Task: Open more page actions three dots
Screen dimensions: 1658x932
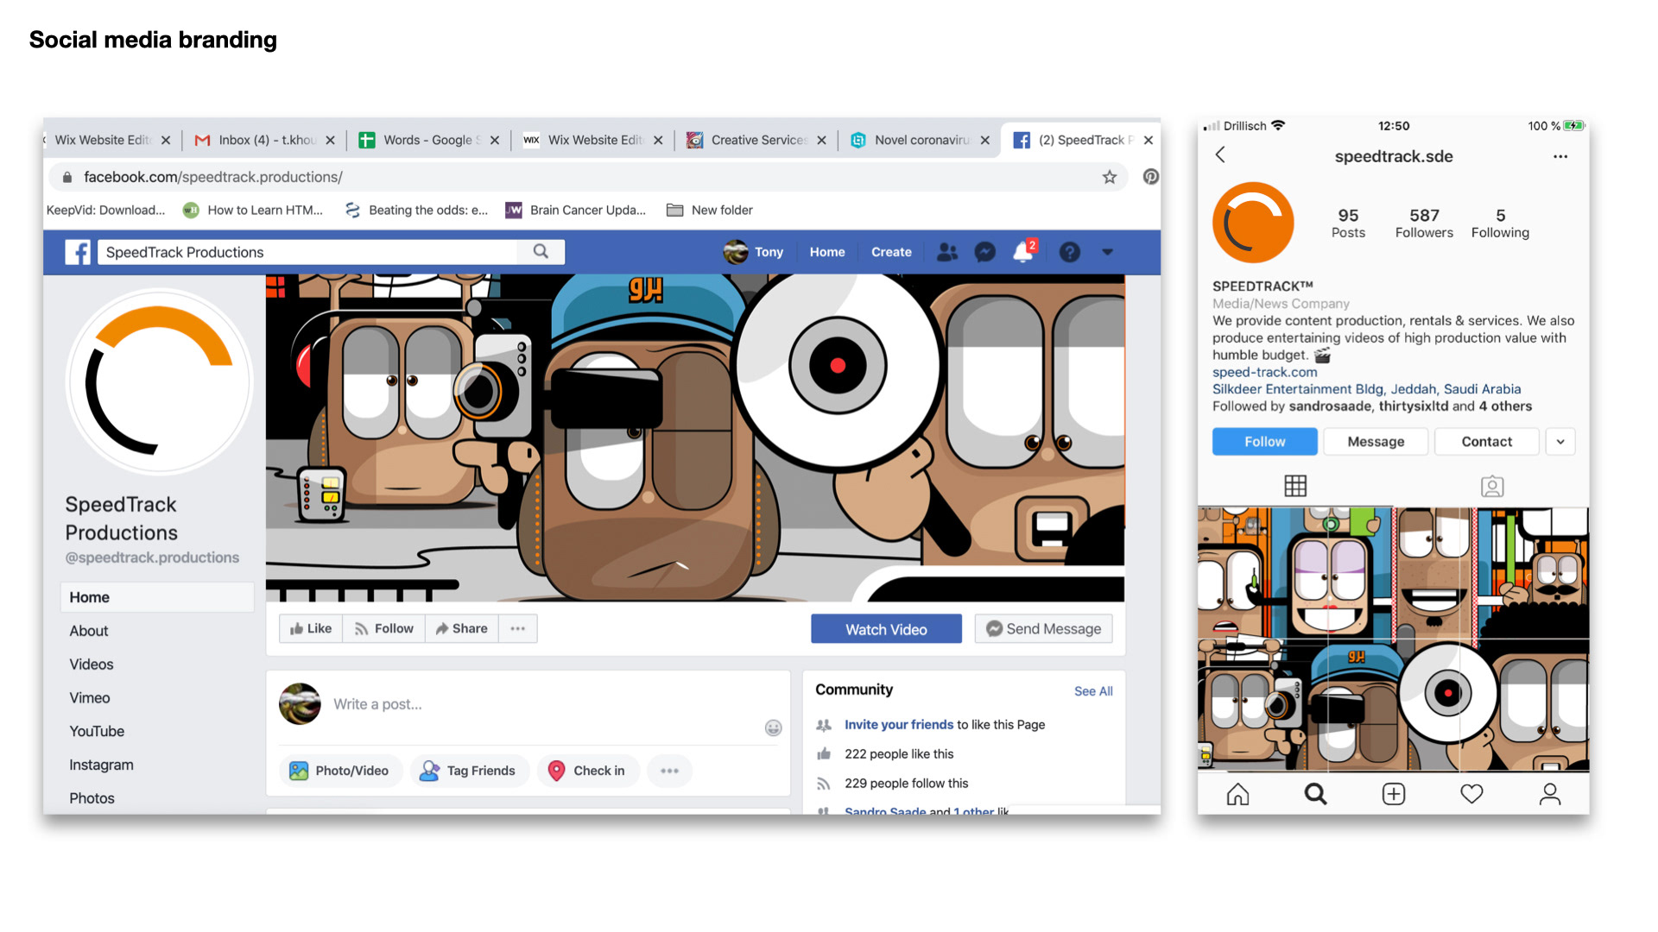Action: [x=518, y=629]
